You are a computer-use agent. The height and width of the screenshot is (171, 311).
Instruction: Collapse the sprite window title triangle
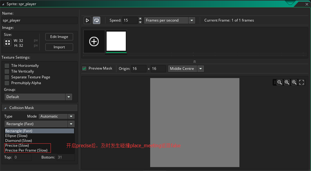click(3, 4)
